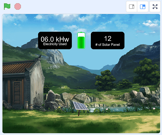Click the big boulder left of solar panel

(51, 96)
